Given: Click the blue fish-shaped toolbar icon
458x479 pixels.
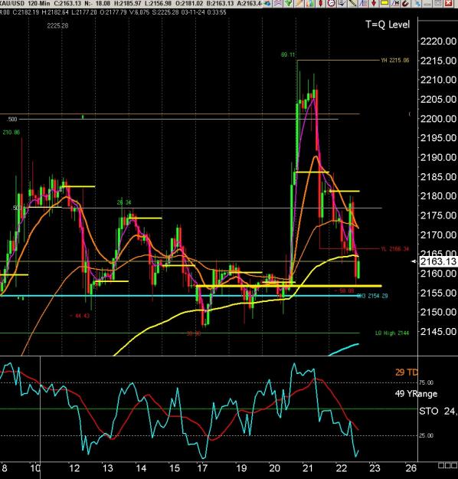Looking at the screenshot, I should tap(267, 3).
